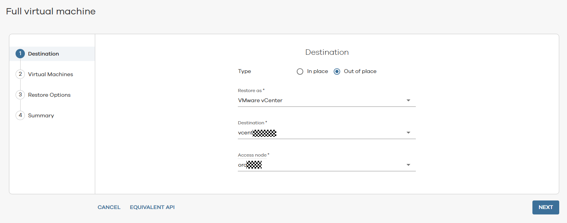Screen dimensions: 567x223
Task: Expand the Restore as dropdown arrow
Action: click(408, 101)
